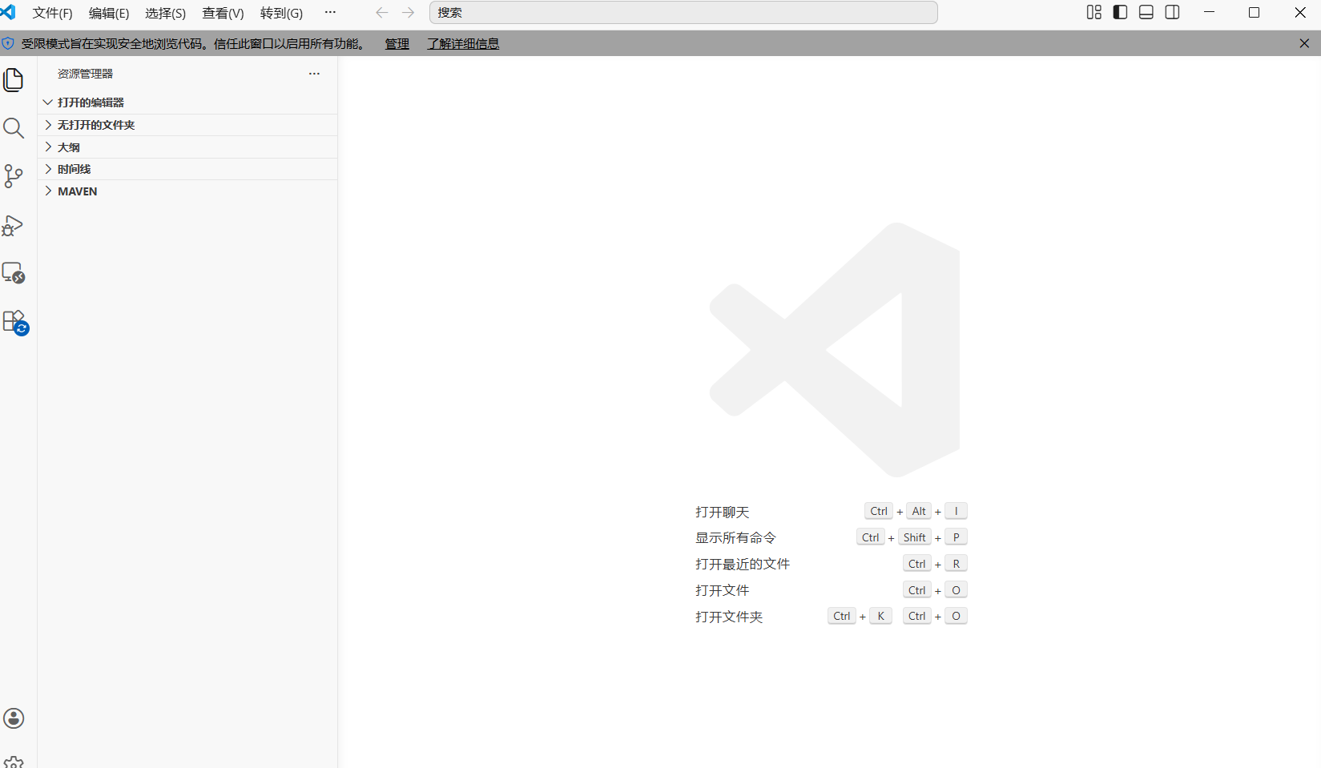The height and width of the screenshot is (768, 1321).
Task: Open the 转到(G) menu
Action: [x=281, y=14]
